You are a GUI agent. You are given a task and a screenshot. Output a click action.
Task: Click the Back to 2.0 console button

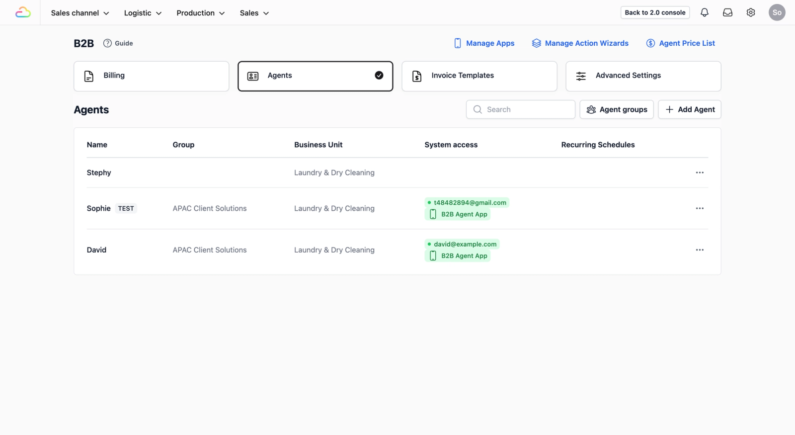tap(655, 12)
